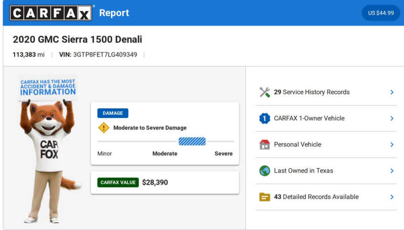Click the blue 1-Owner badge icon
404x230 pixels.
[265, 118]
